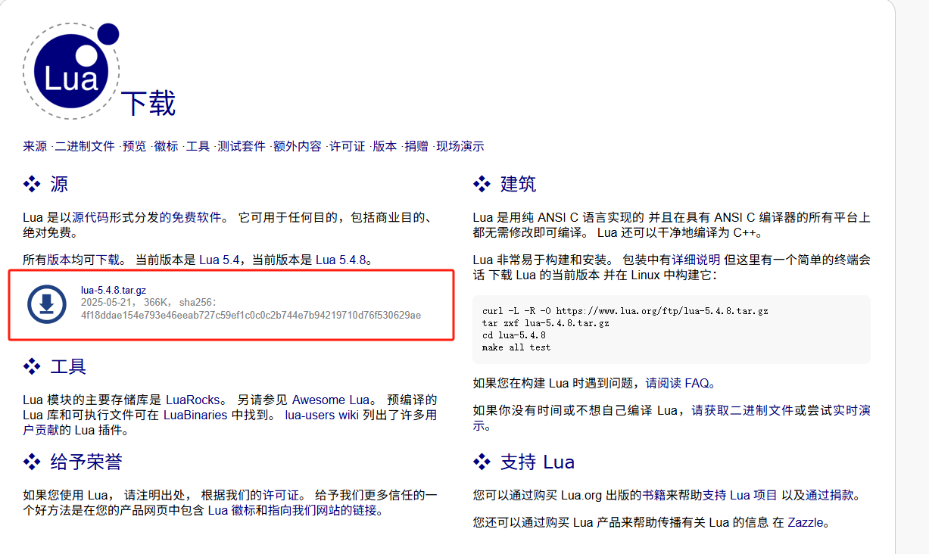The height and width of the screenshot is (554, 929).
Task: Open the 来源 navigation link
Action: pos(33,147)
